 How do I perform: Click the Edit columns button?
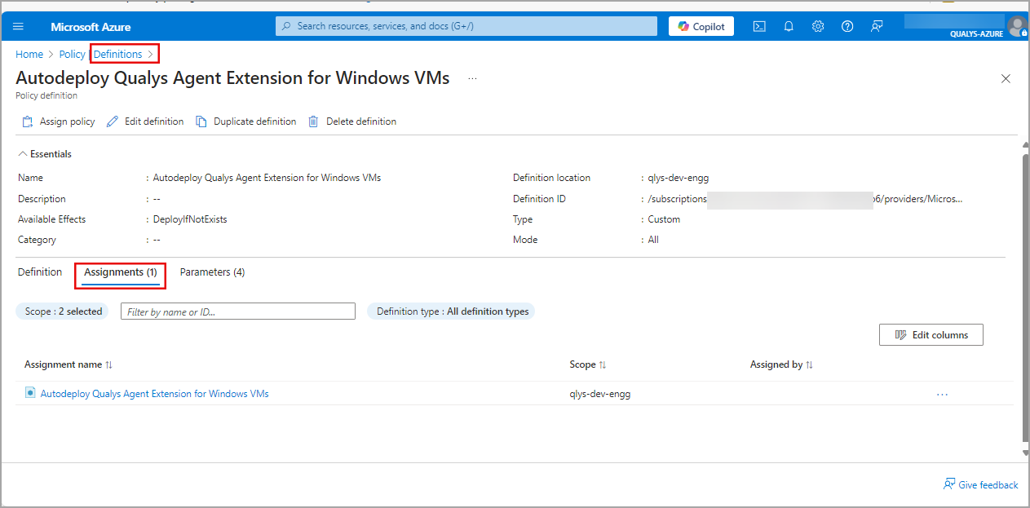point(931,335)
